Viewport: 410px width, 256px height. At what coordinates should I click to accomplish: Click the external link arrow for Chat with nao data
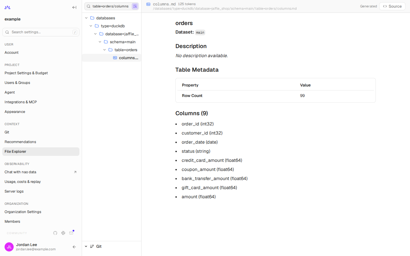pyautogui.click(x=75, y=172)
